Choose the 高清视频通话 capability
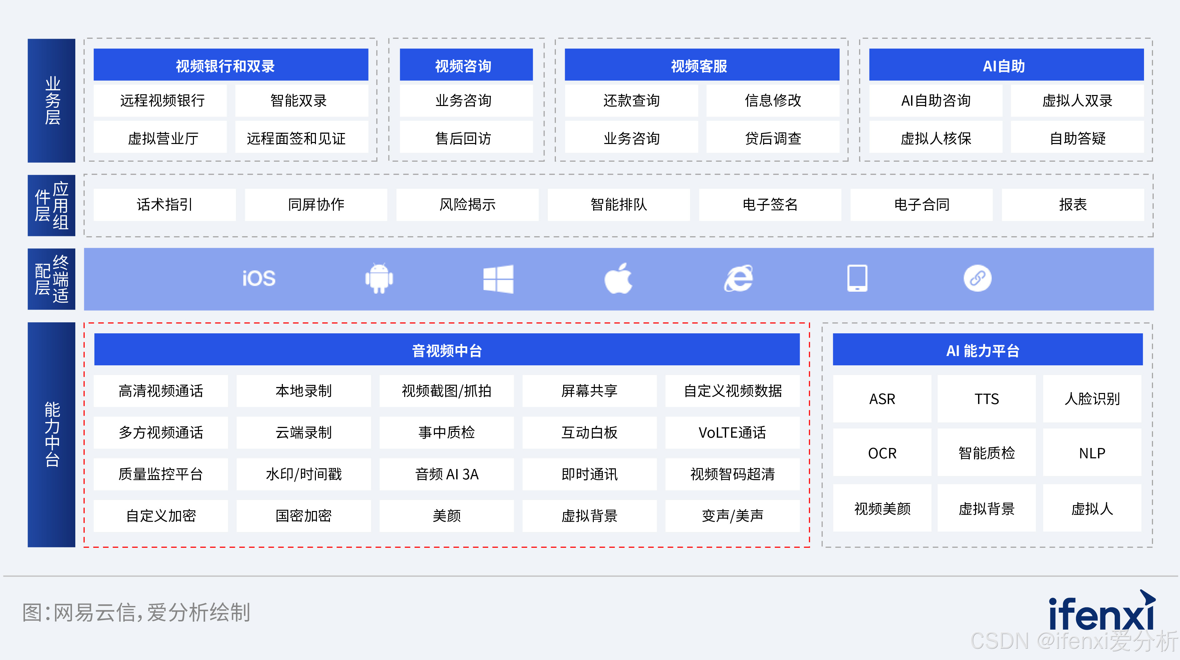The width and height of the screenshot is (1180, 660). (160, 391)
